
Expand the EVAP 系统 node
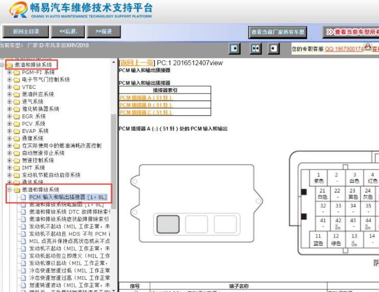9,131
